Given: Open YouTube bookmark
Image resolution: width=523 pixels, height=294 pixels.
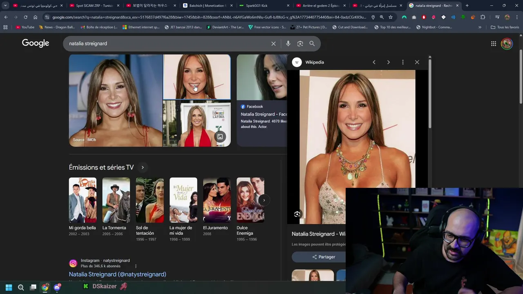Looking at the screenshot, I should point(25,27).
